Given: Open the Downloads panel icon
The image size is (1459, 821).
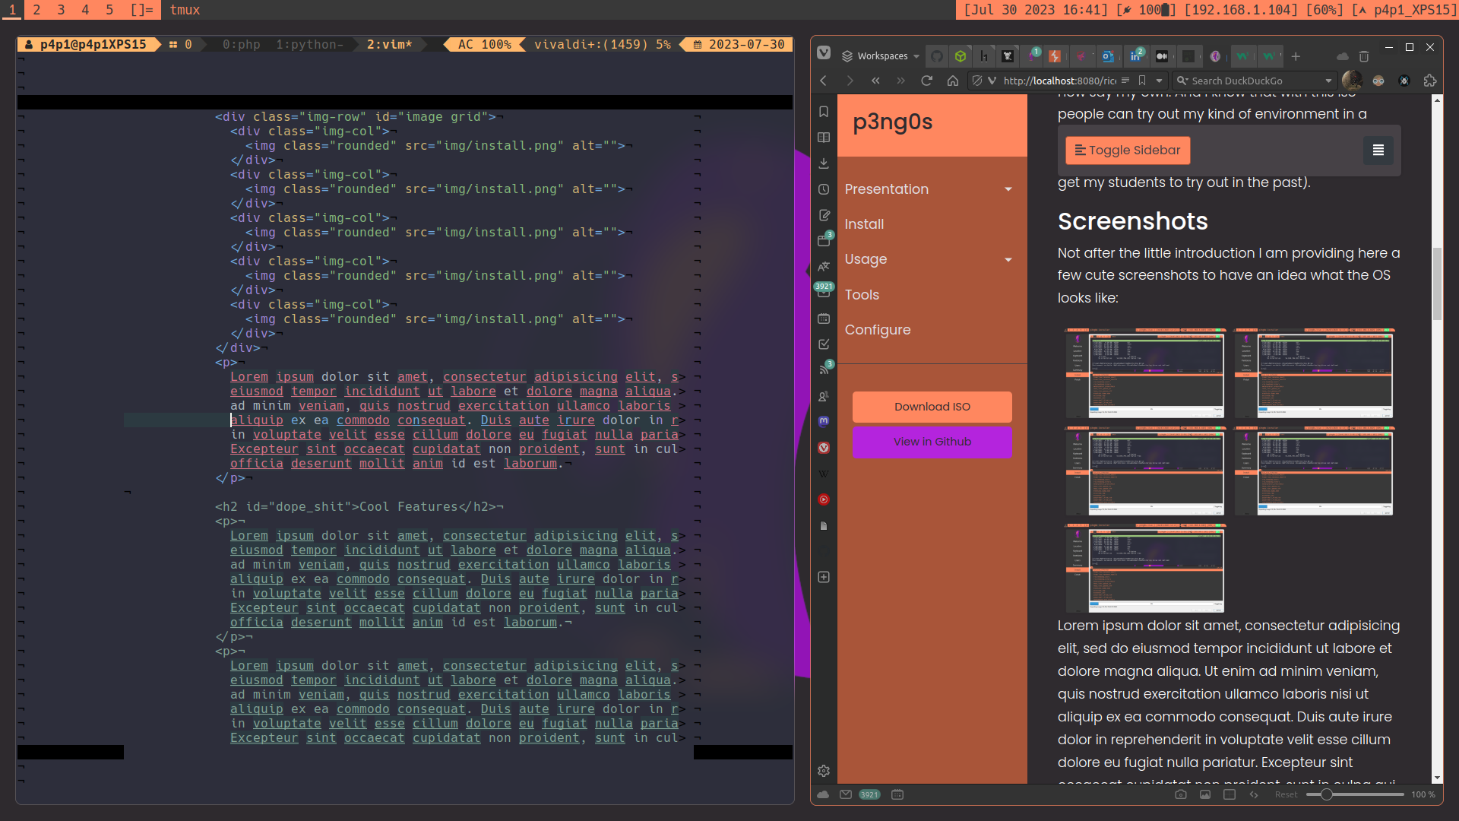Looking at the screenshot, I should (x=824, y=163).
